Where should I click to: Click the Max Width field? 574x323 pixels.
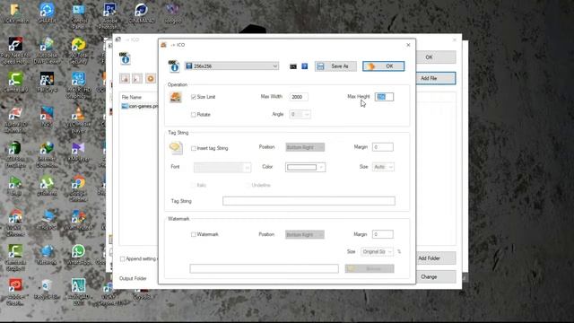pyautogui.click(x=299, y=97)
